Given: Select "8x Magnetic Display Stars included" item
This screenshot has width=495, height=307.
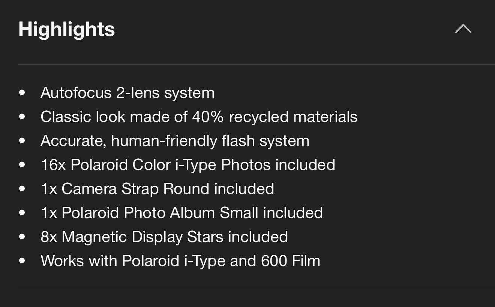Looking at the screenshot, I should 164,237.
